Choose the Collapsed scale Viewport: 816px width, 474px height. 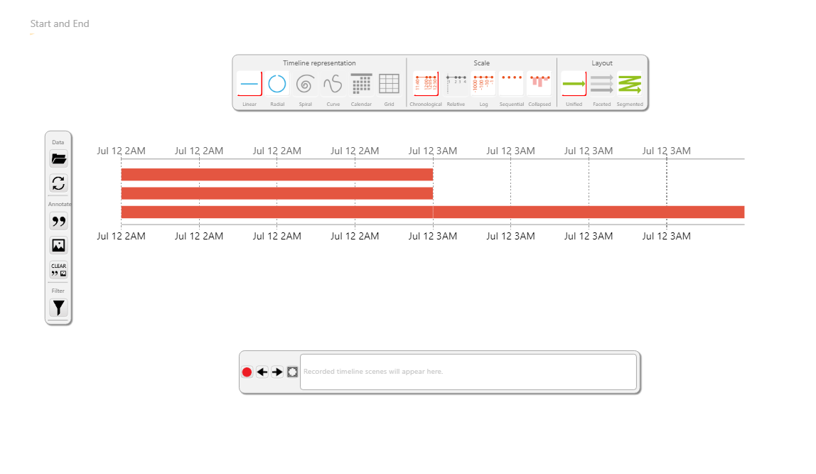pos(539,84)
